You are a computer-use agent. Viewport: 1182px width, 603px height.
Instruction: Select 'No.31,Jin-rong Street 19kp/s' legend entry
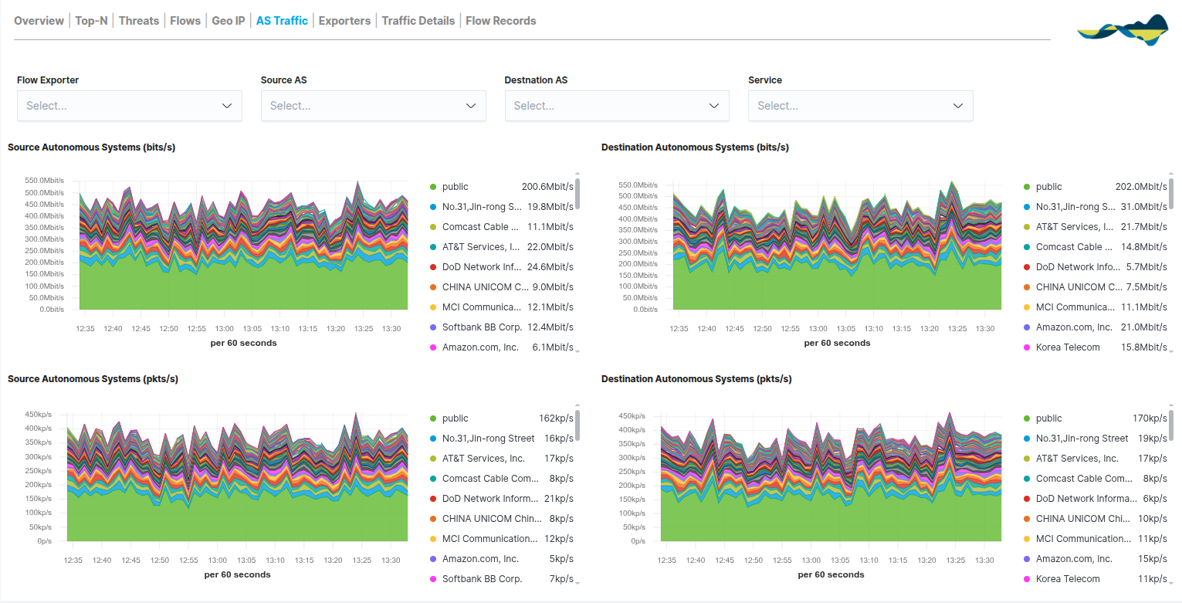coord(1095,439)
